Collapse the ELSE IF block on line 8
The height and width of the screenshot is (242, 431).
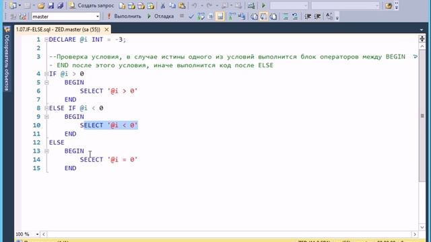(x=46, y=108)
